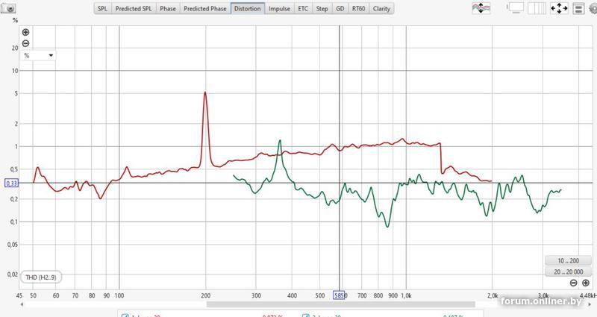Click the scrollbar left arrow
This screenshot has width=597, height=317.
[22, 304]
